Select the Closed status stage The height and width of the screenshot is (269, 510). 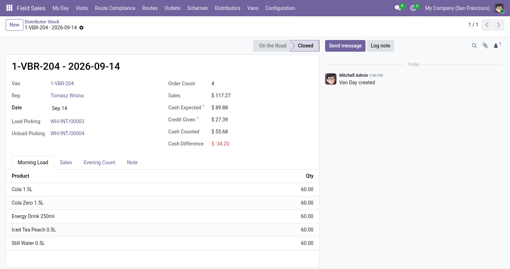(x=305, y=46)
